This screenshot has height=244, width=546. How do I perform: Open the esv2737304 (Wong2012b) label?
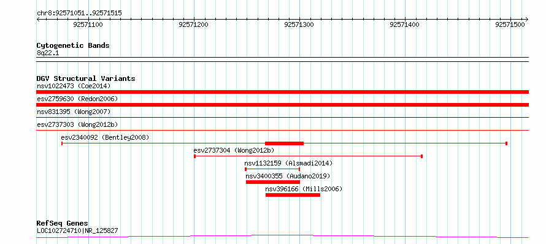[x=234, y=150]
